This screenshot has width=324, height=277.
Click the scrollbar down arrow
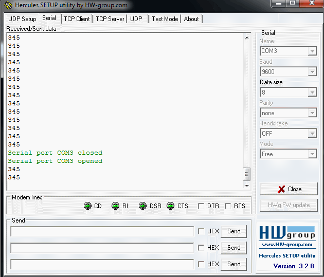click(x=247, y=186)
